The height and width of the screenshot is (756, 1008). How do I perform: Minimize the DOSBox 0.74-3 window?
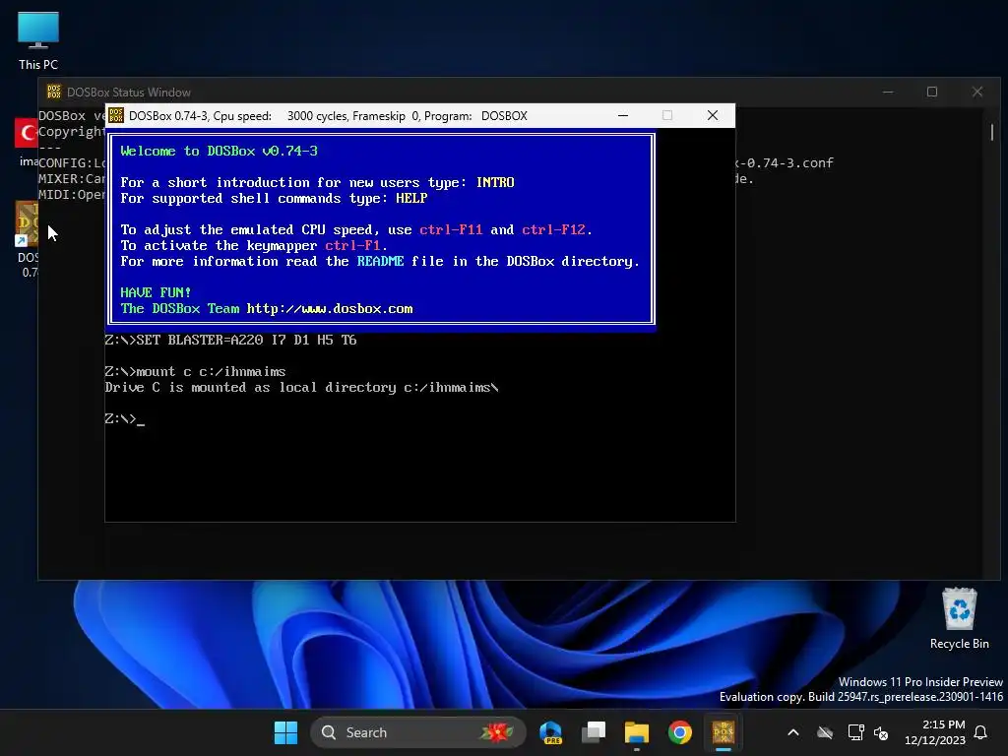(623, 115)
